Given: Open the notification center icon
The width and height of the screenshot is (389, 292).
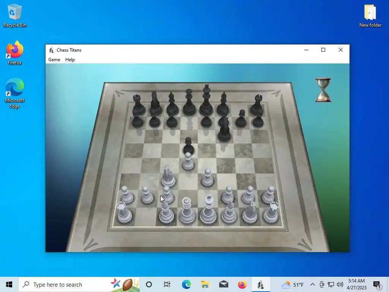Looking at the screenshot, I should tap(377, 284).
